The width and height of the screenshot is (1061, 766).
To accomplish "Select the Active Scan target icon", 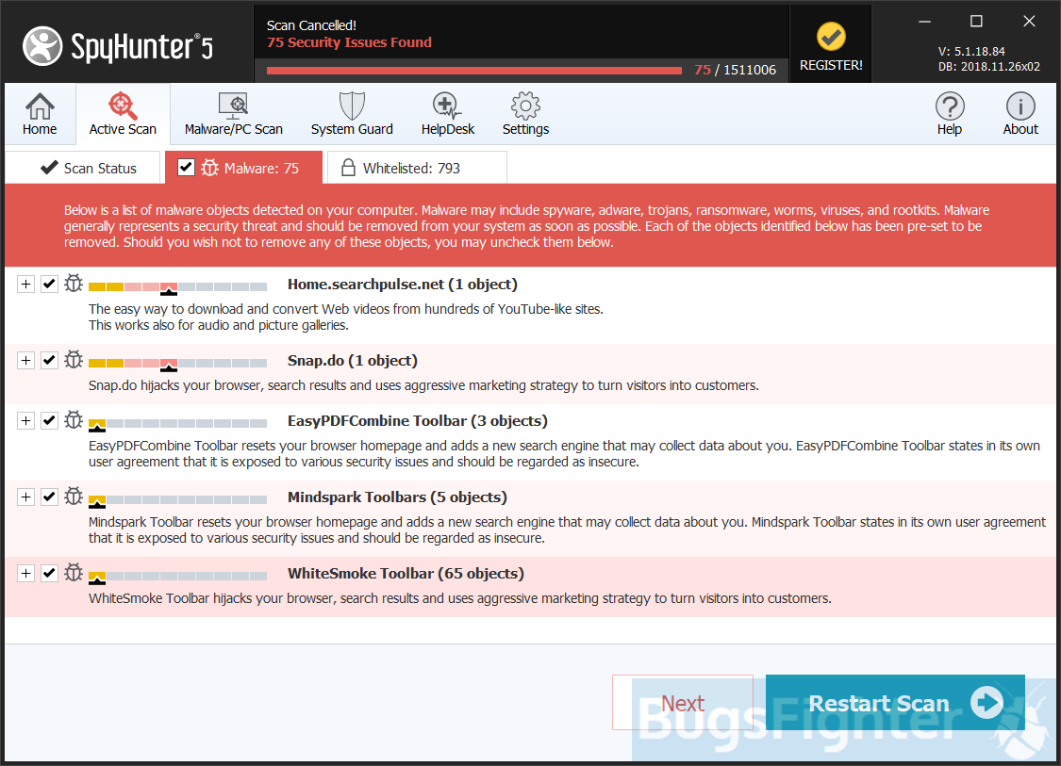I will 123,106.
